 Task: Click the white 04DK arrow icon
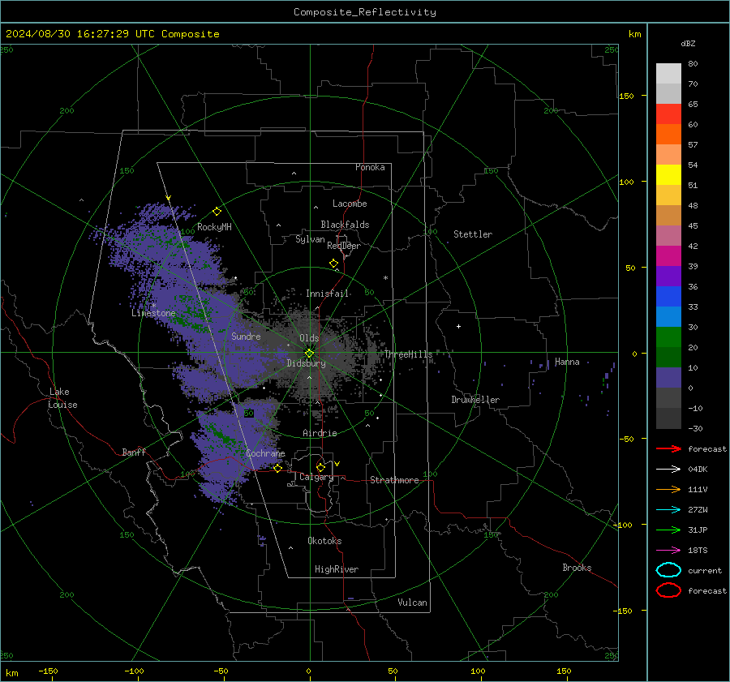click(x=668, y=469)
